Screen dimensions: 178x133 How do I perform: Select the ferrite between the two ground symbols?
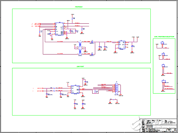coord(113,99)
